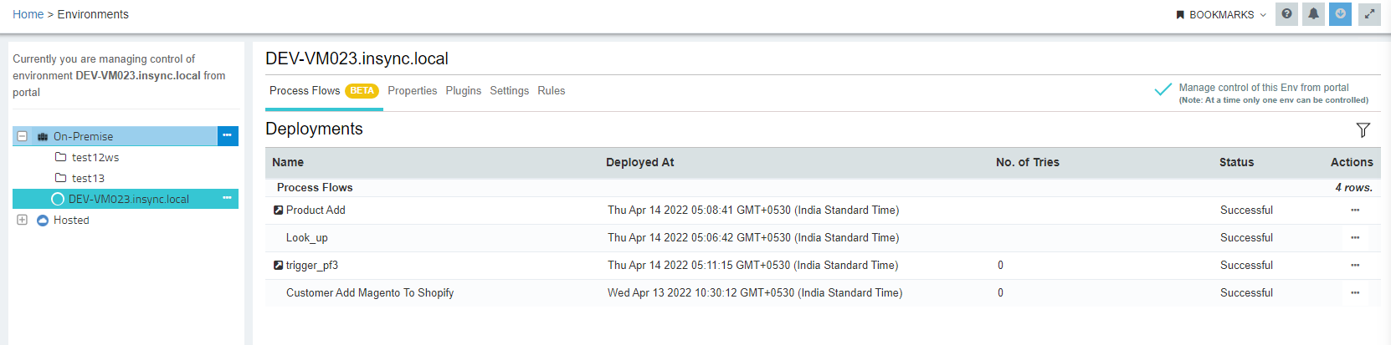Viewport: 1391px width, 345px height.
Task: Switch to the Properties tab
Action: pyautogui.click(x=412, y=91)
